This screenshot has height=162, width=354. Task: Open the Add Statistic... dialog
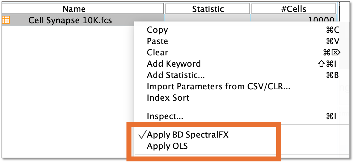pos(176,75)
